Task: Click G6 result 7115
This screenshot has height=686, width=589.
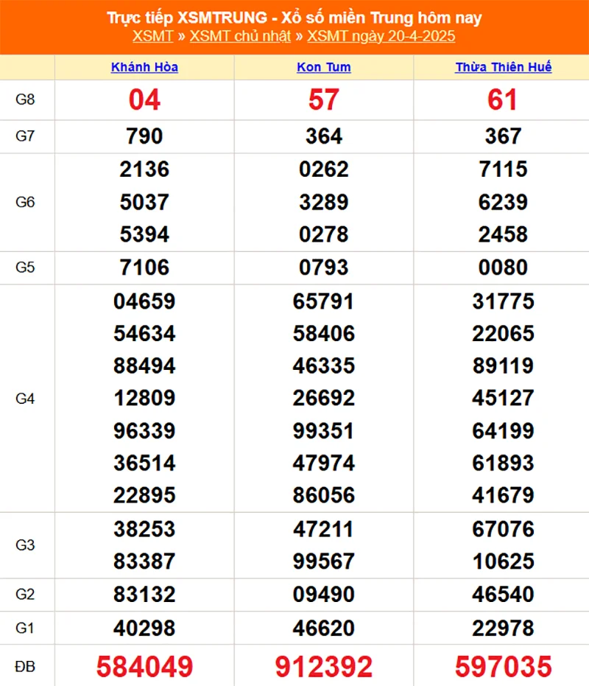Action: click(x=503, y=169)
